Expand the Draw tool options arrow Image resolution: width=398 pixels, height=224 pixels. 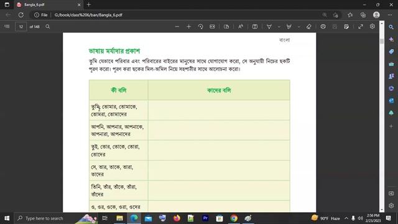click(x=279, y=27)
